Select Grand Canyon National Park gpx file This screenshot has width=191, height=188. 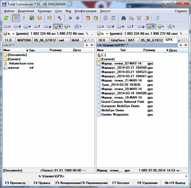(125, 102)
